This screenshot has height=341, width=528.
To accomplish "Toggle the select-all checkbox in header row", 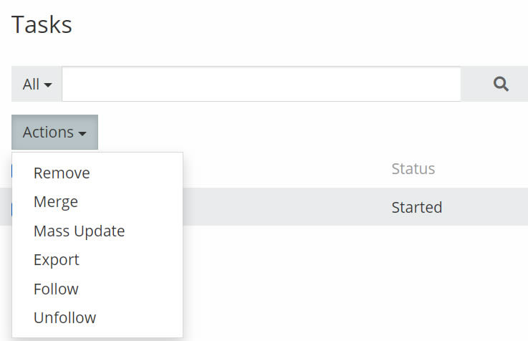I will (11, 170).
